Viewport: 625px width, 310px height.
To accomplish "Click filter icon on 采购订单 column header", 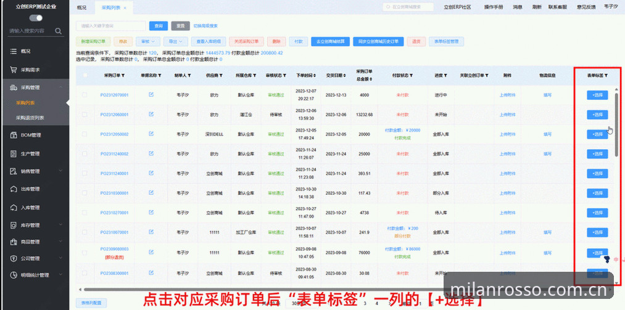I will pyautogui.click(x=123, y=75).
